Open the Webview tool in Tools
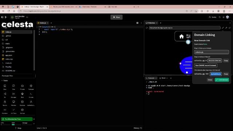 click(13, 103)
